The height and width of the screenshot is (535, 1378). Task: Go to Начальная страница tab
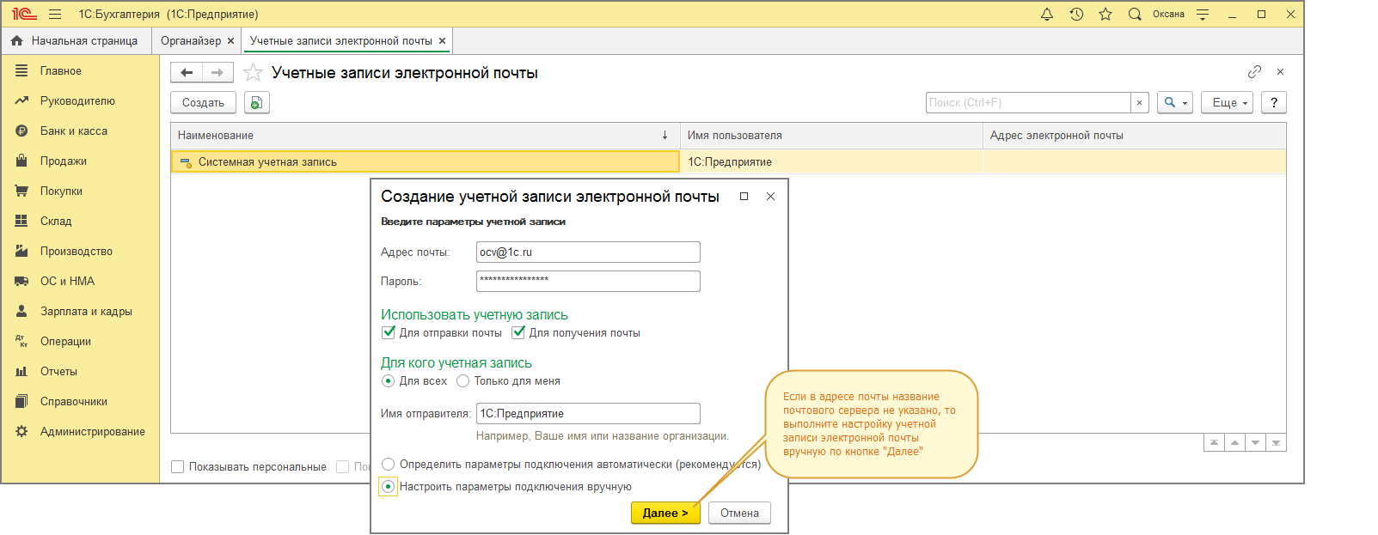[75, 40]
